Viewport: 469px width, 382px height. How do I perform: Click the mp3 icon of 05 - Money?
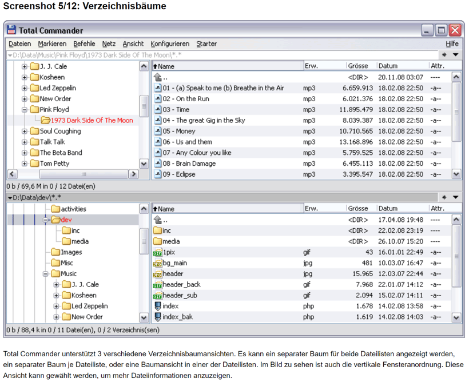pyautogui.click(x=158, y=132)
